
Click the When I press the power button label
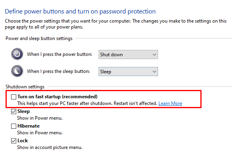(x=59, y=54)
